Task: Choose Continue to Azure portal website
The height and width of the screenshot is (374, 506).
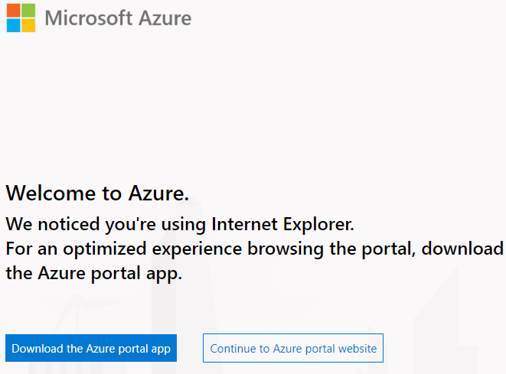Action: [x=293, y=349]
